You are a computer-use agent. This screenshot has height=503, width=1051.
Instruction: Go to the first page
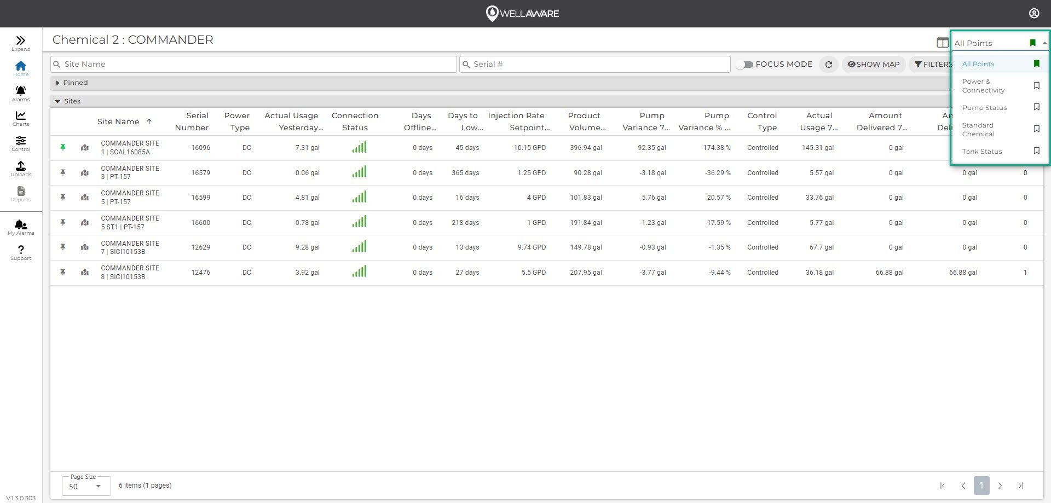942,485
